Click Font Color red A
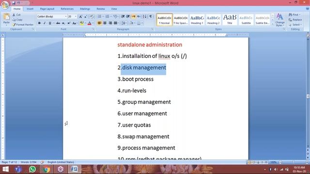Image resolution: width=310 pixels, height=174 pixels. tap(89, 23)
